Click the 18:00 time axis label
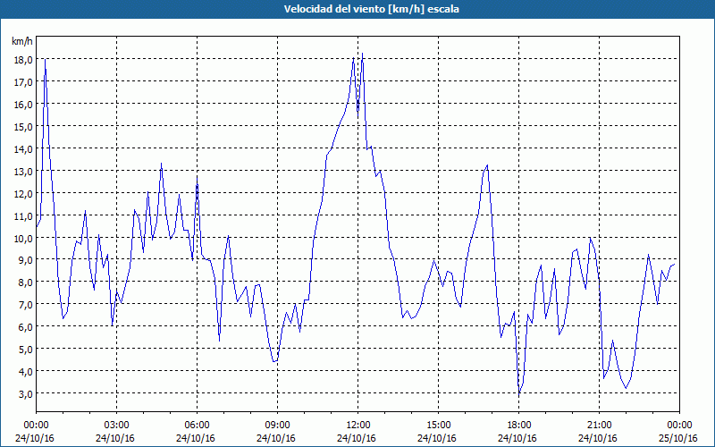The image size is (715, 447). point(518,426)
